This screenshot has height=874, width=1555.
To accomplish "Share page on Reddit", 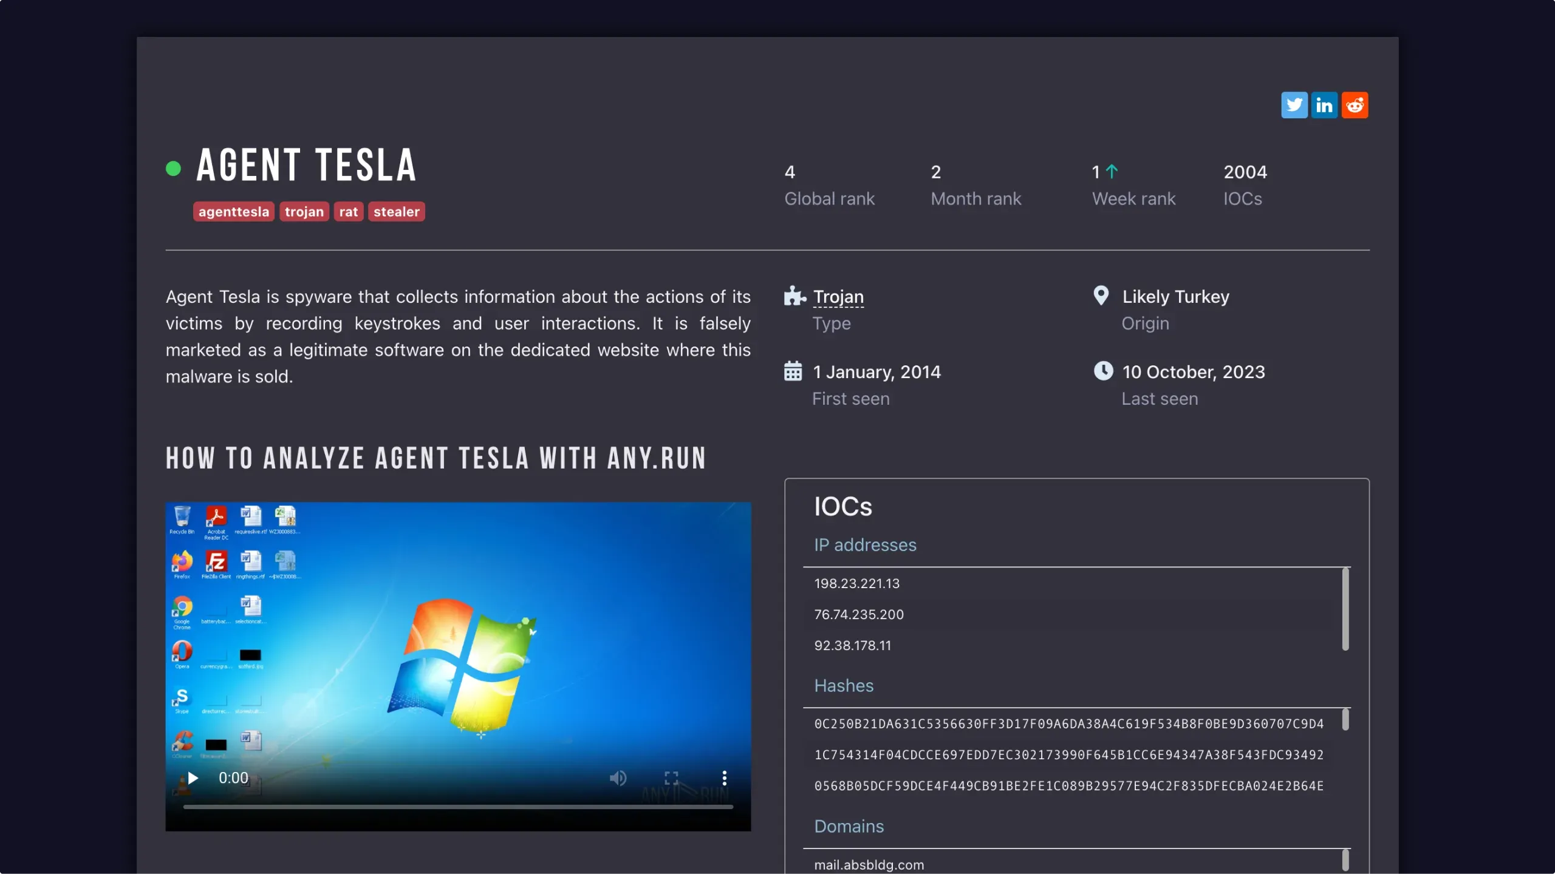I will (1355, 105).
